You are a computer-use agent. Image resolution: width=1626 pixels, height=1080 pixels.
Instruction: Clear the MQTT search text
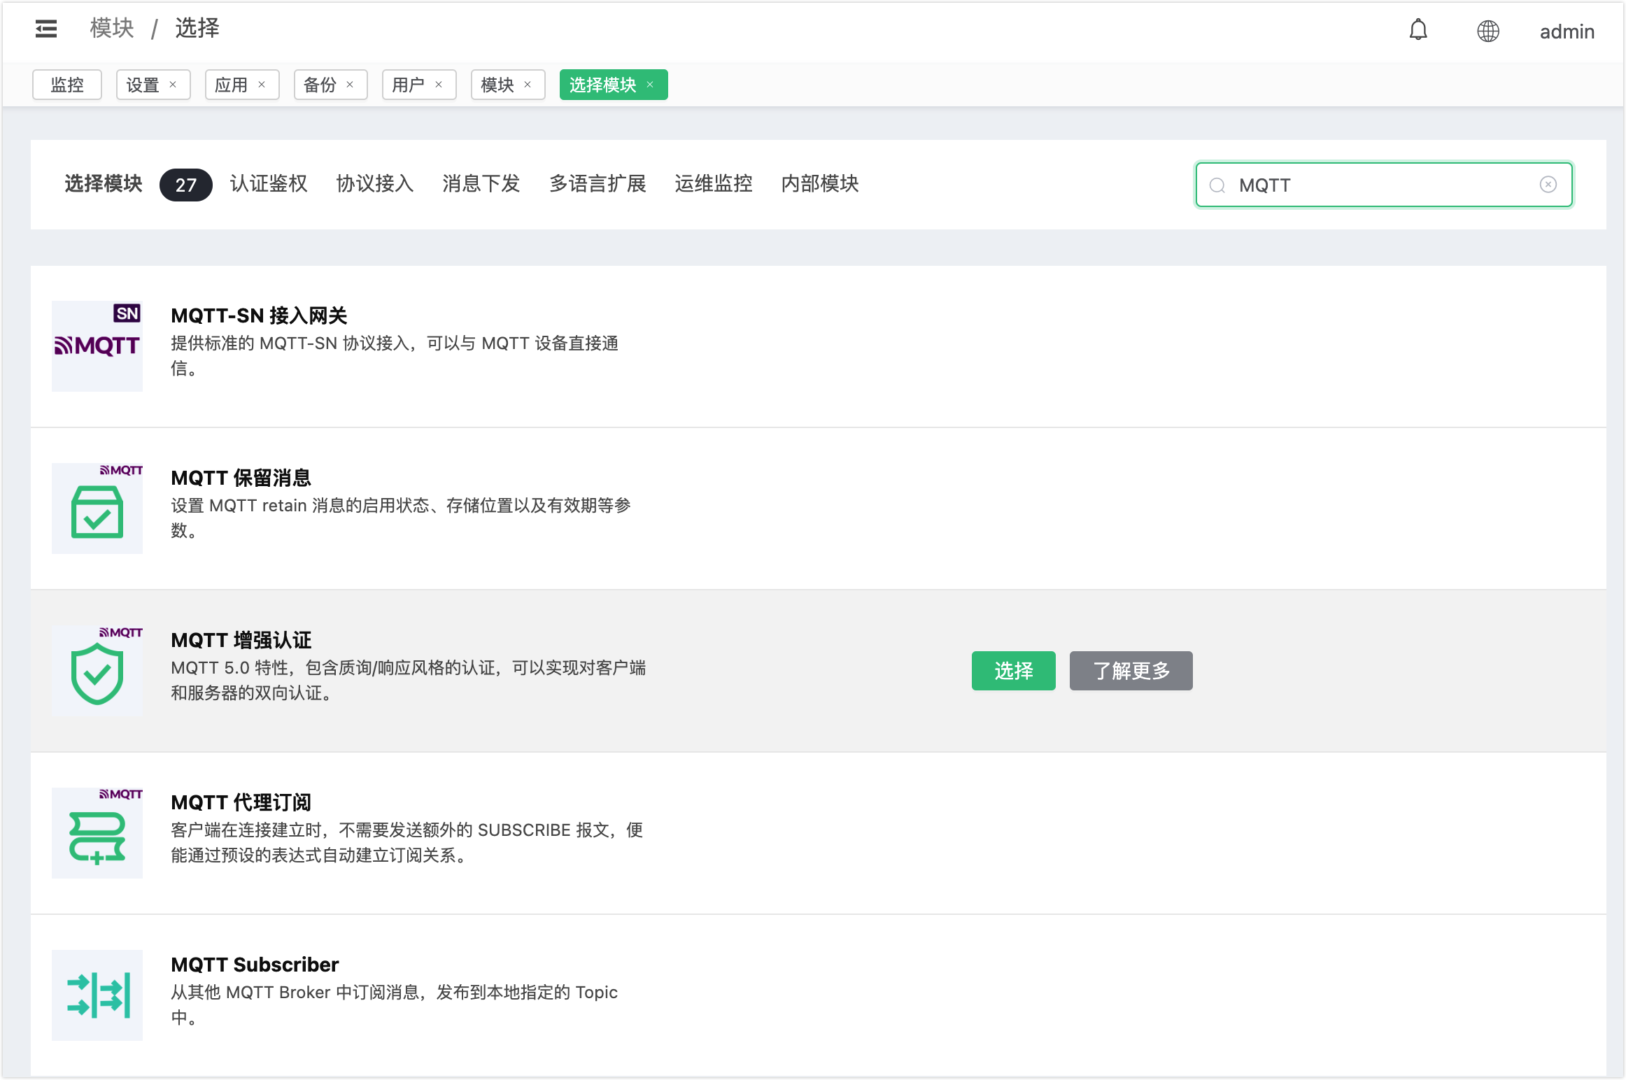pos(1548,185)
